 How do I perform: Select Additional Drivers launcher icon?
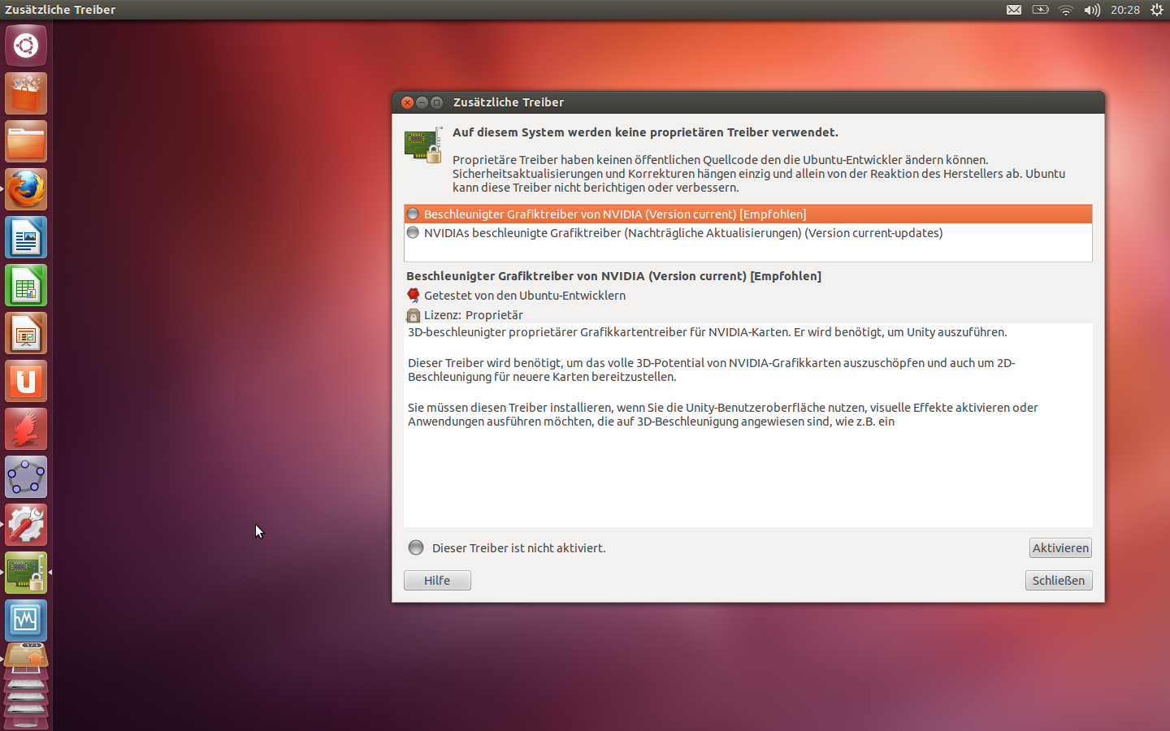26,573
